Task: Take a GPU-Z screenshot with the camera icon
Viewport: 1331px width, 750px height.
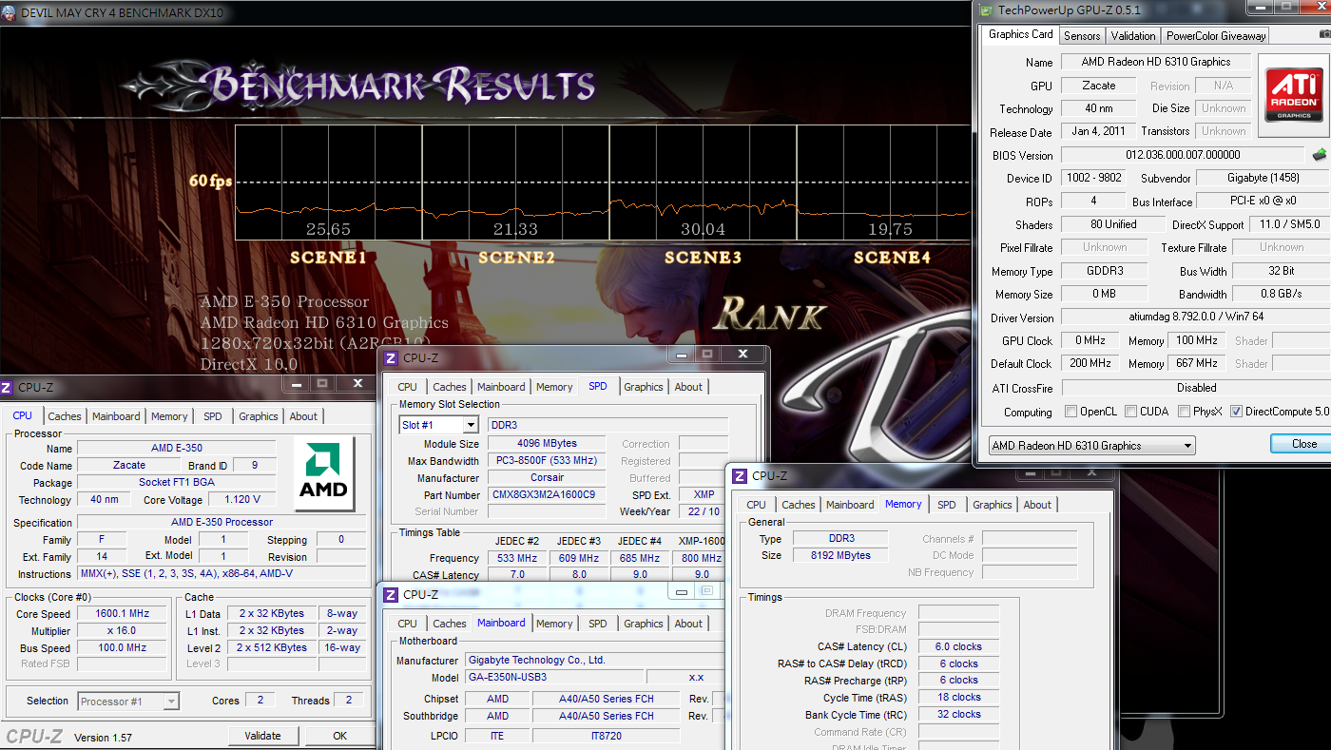Action: 1324,35
